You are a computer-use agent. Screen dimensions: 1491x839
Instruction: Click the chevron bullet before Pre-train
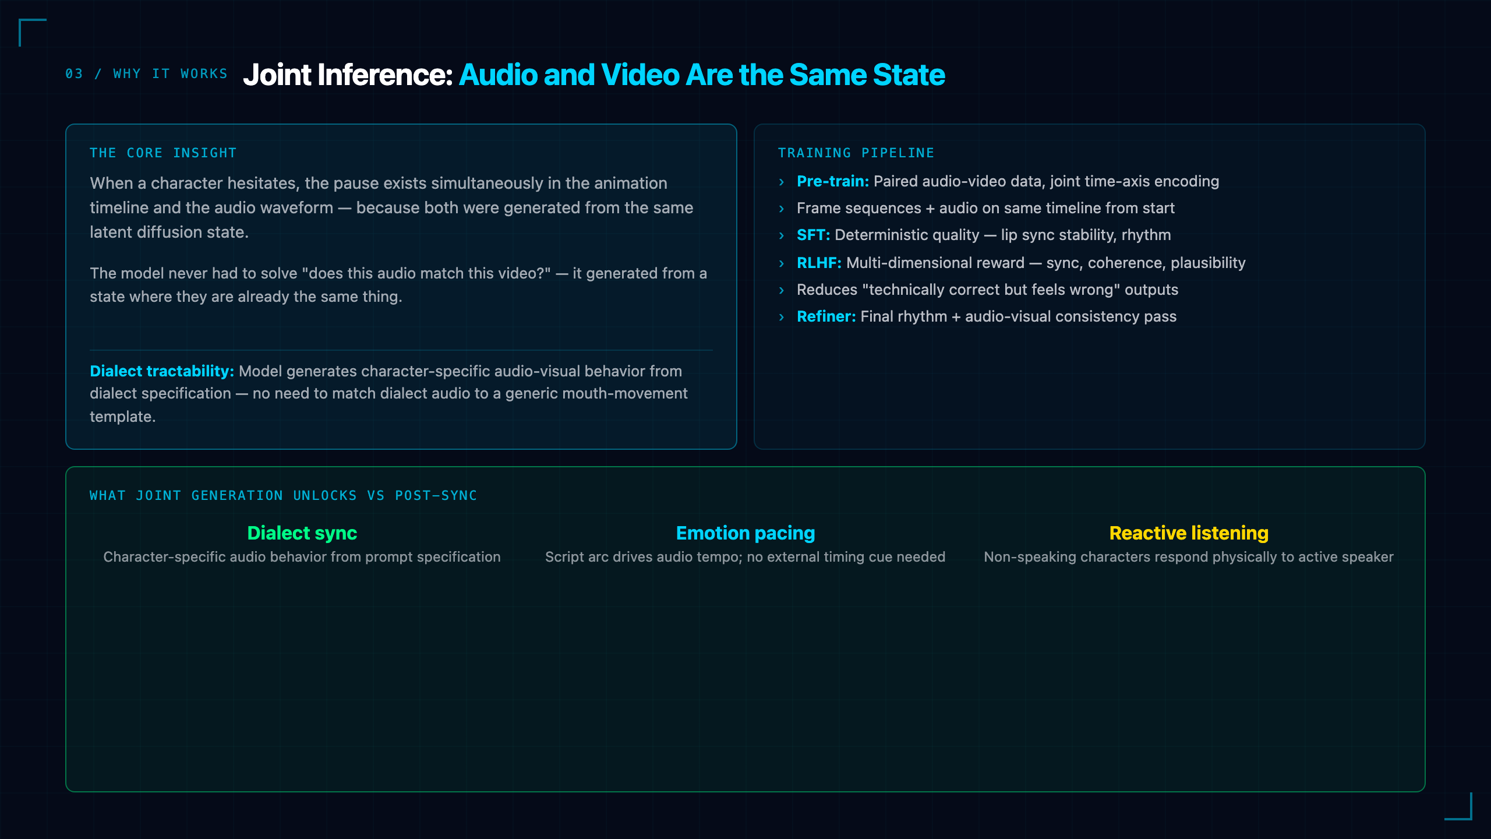point(782,182)
